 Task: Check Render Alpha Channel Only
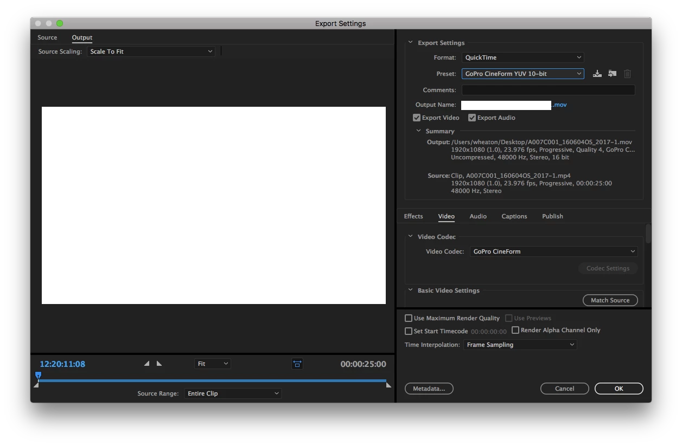click(515, 330)
